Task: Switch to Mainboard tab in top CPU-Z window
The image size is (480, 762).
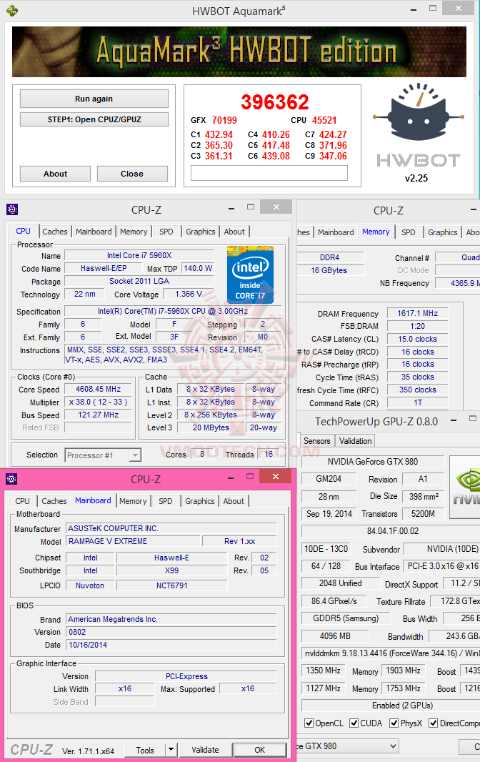Action: pos(94,232)
